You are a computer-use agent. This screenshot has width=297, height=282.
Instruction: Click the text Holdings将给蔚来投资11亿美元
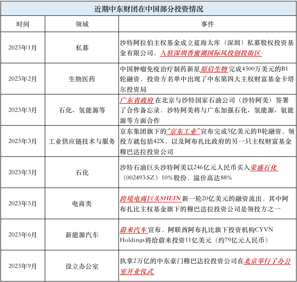166,240
